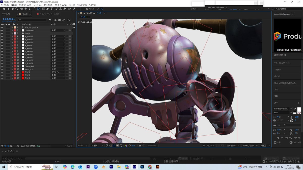Toggle the transparency grid in the composition panel
The image size is (303, 170).
pyautogui.click(x=111, y=145)
